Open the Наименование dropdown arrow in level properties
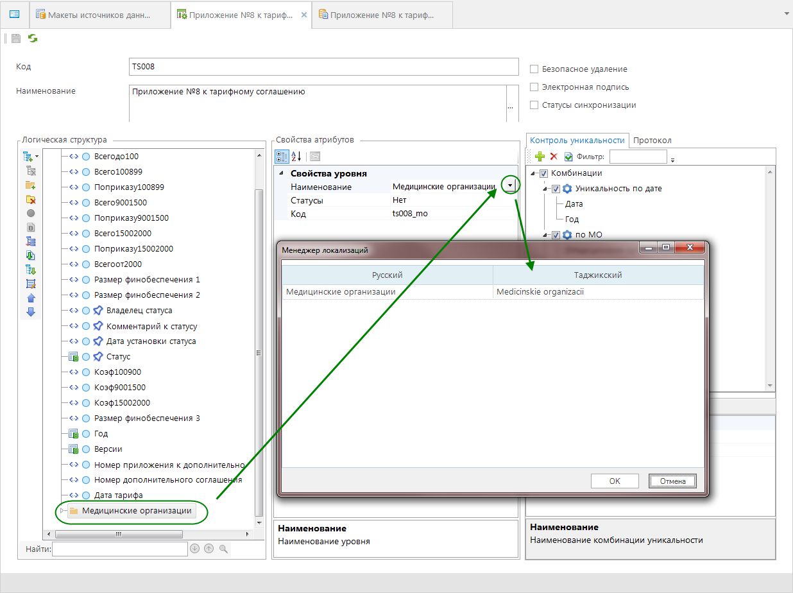793x593 pixels. pos(510,186)
